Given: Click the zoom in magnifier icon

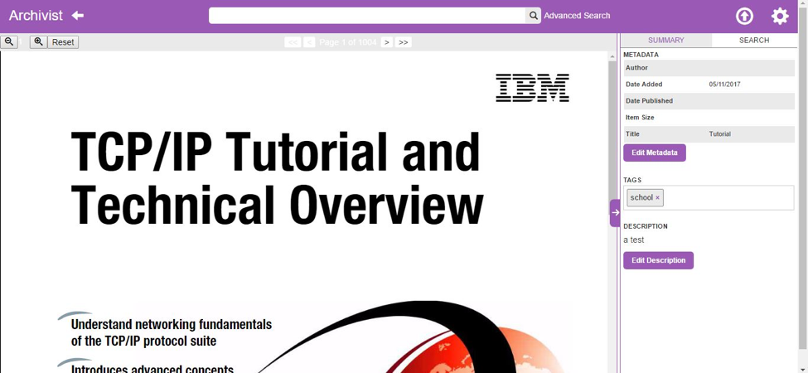Looking at the screenshot, I should pyautogui.click(x=38, y=41).
